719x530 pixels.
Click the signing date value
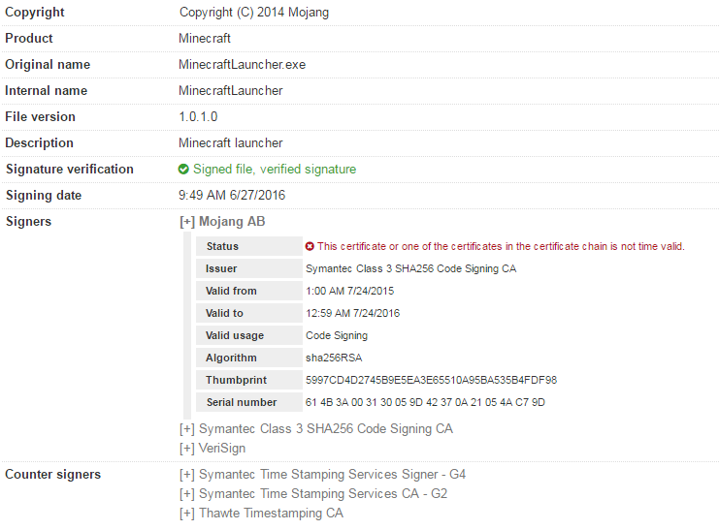(232, 196)
